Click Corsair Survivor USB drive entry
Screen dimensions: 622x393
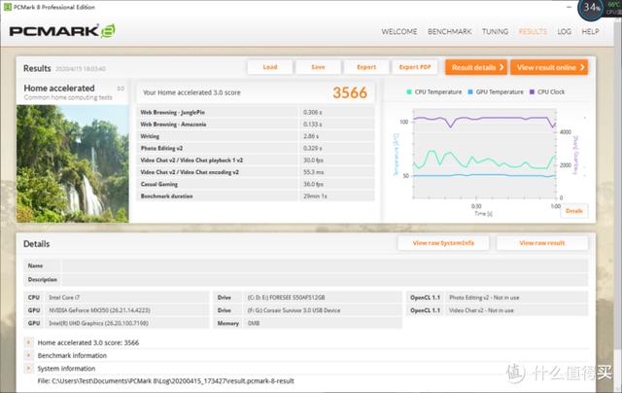[x=294, y=310]
